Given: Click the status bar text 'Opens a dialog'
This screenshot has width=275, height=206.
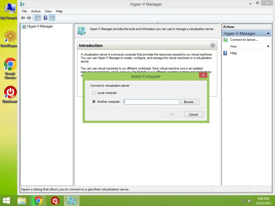Looking at the screenshot, I should click(x=75, y=189).
